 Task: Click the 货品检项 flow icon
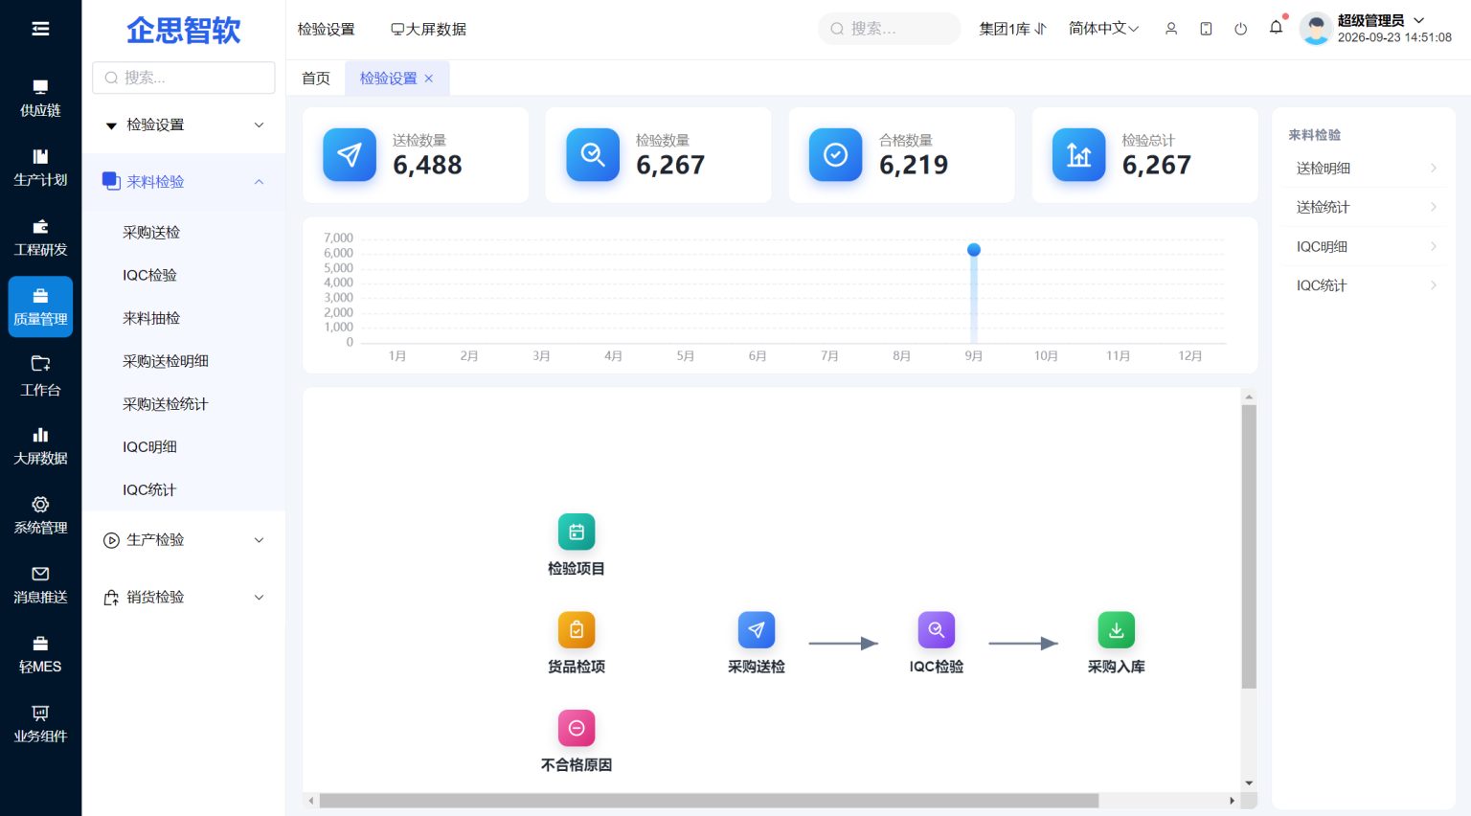[x=577, y=630]
